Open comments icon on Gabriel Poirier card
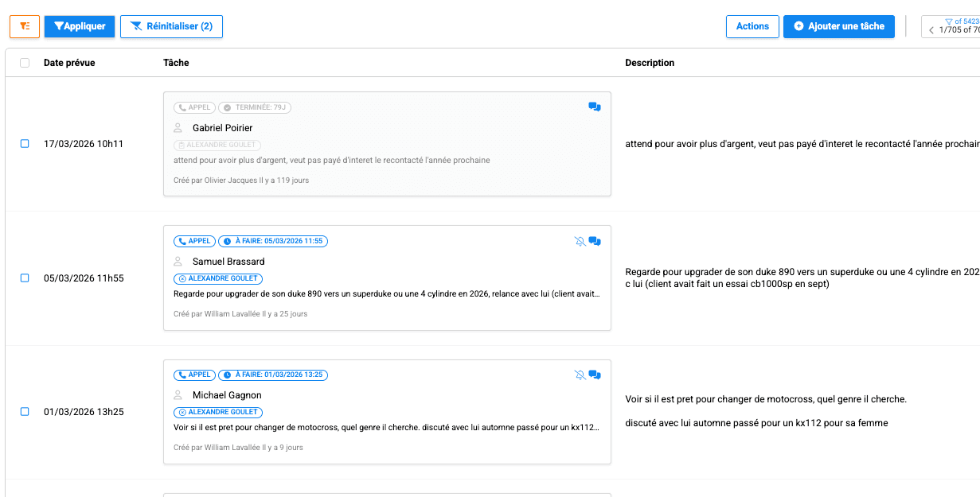This screenshot has width=980, height=497. (595, 107)
